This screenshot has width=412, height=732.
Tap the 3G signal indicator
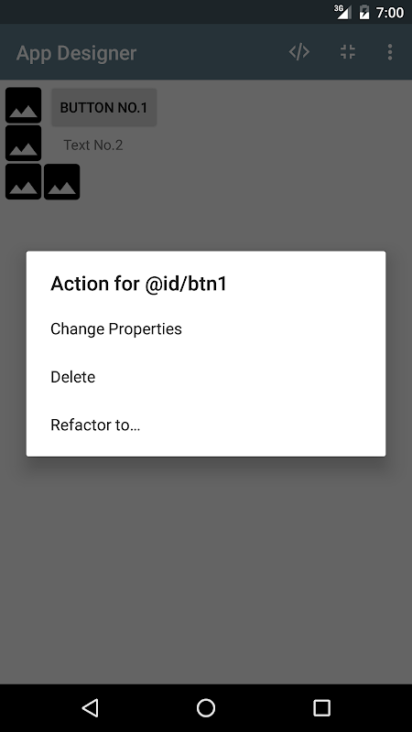click(342, 12)
